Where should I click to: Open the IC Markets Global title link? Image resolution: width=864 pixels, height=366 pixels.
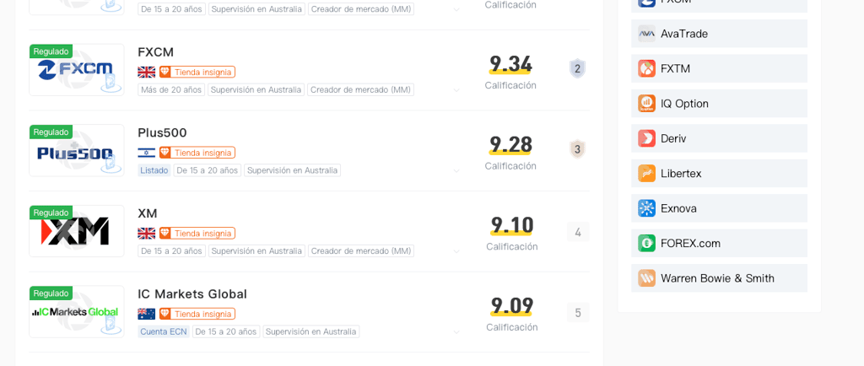192,293
